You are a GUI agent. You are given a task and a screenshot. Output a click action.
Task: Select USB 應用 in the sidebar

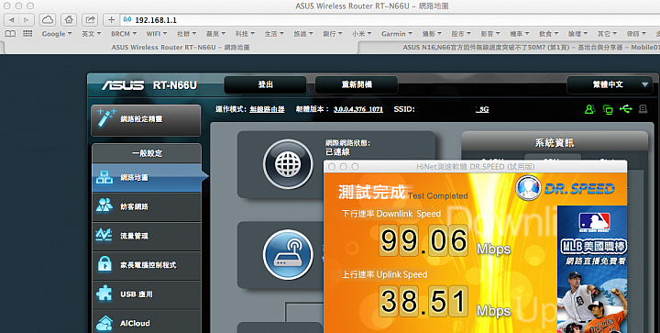(147, 294)
